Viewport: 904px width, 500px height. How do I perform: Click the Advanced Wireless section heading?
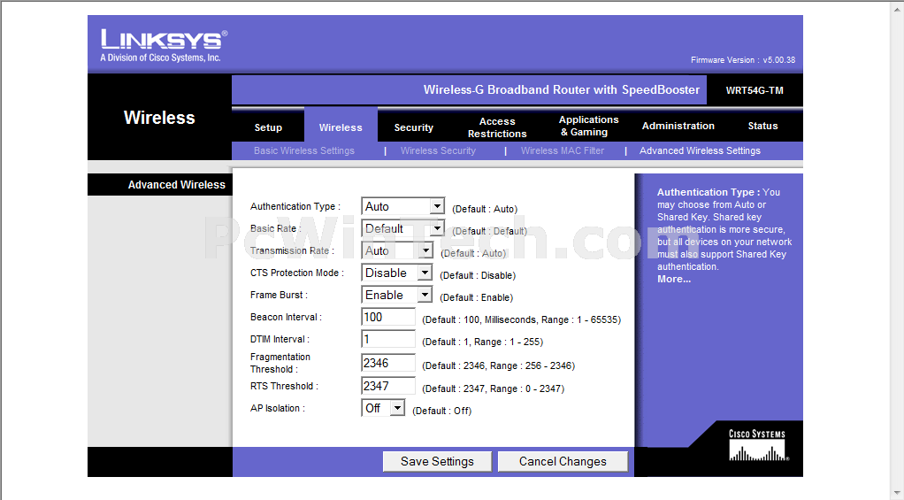176,185
